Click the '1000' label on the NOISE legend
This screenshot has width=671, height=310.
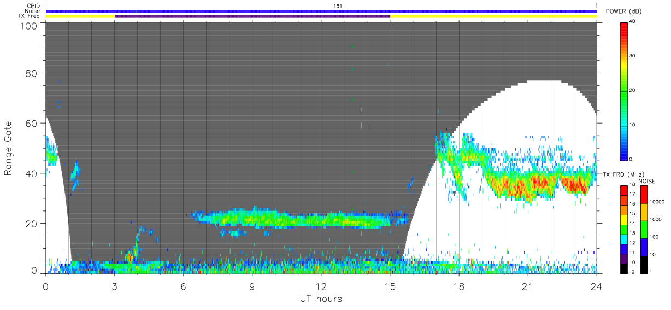click(657, 219)
